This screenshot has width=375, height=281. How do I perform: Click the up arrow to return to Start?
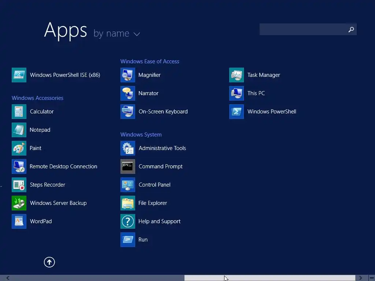click(49, 262)
